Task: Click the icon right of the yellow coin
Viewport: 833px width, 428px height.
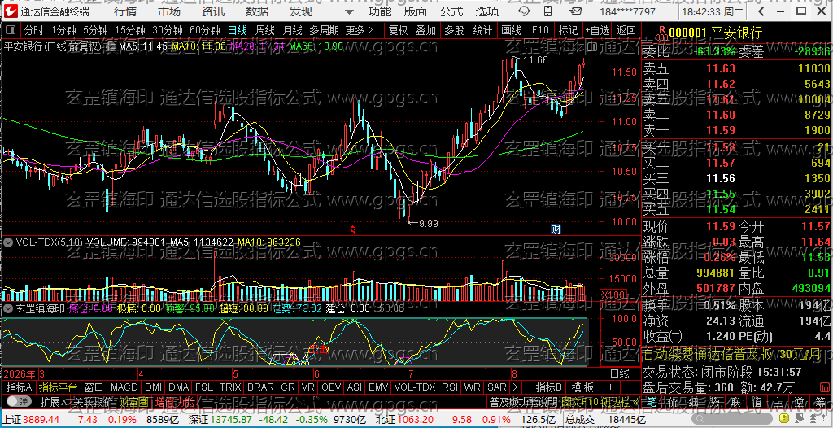Action: coord(799,418)
